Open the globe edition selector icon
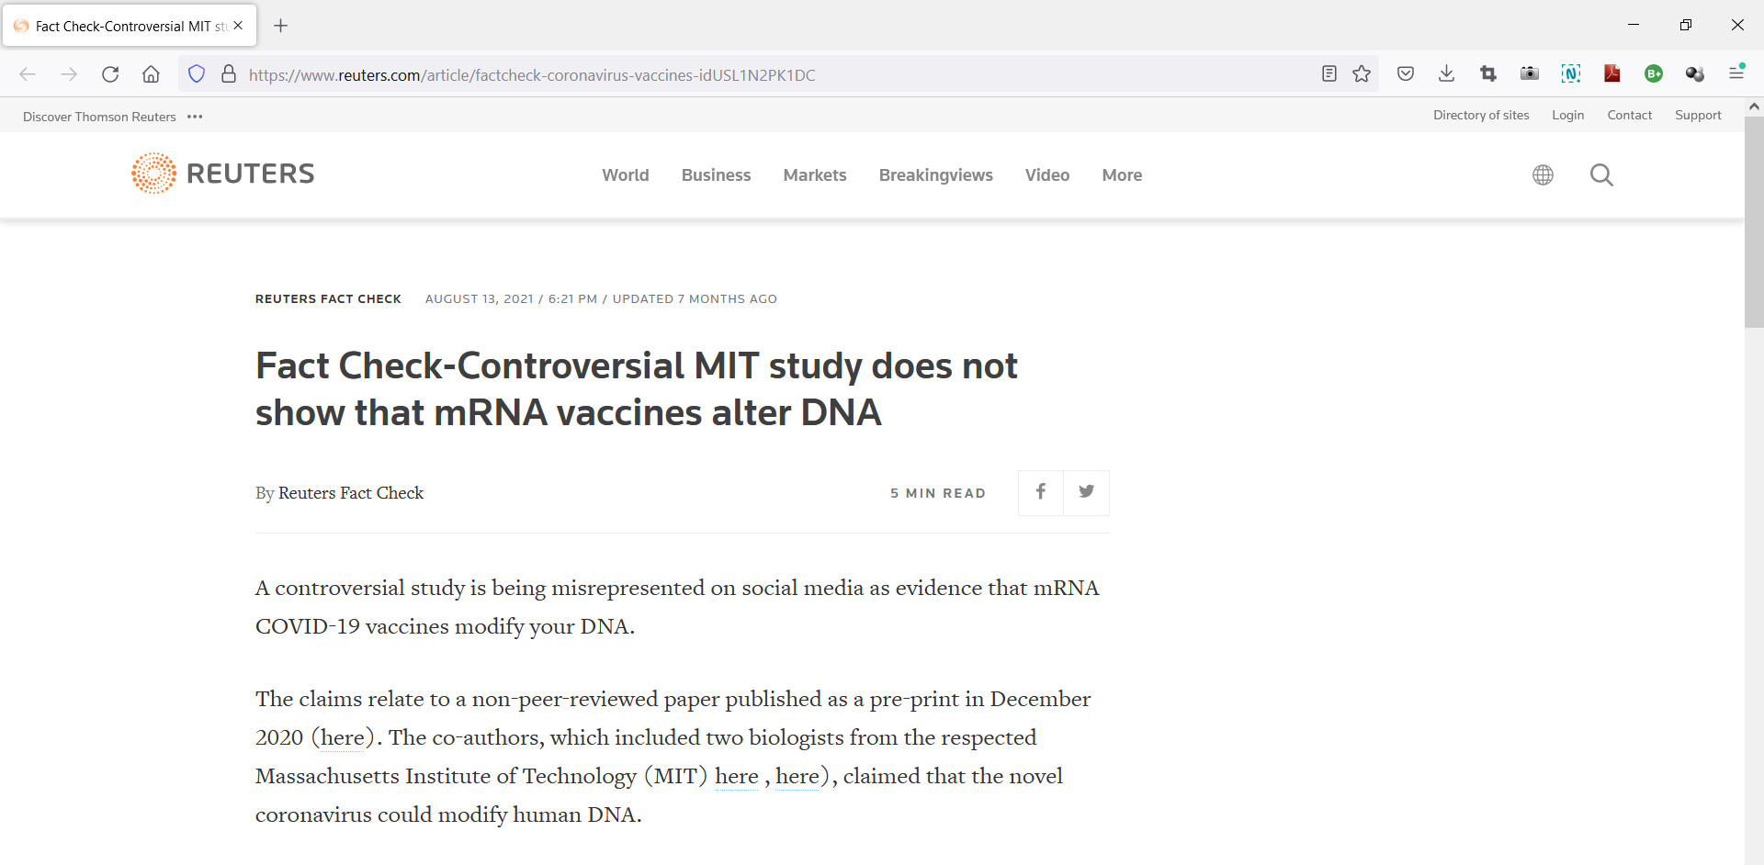The height and width of the screenshot is (865, 1764). pyautogui.click(x=1543, y=174)
